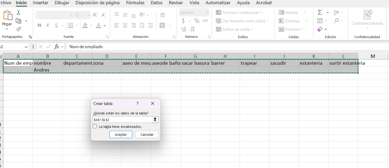
Task: Click the insert function fx icon
Action: point(57,46)
